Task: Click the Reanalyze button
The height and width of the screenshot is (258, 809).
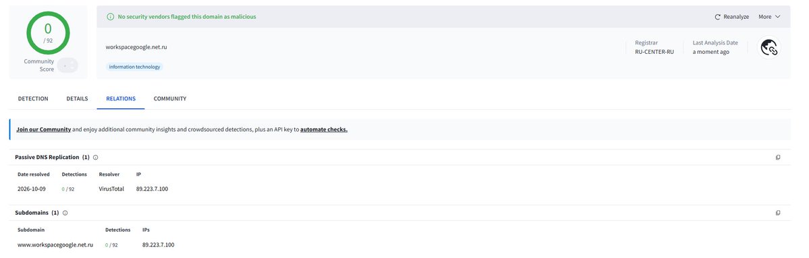Action: [x=731, y=17]
